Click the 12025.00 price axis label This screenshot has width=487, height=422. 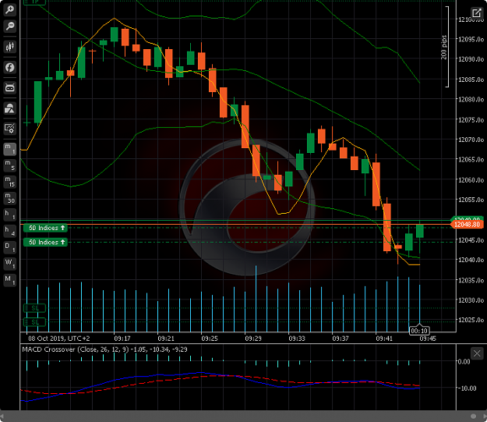coord(471,320)
